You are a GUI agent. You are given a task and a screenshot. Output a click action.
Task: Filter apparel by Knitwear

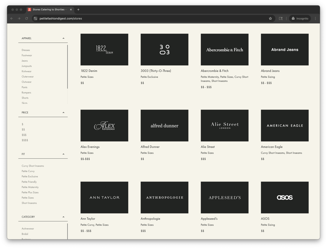pyautogui.click(x=27, y=71)
